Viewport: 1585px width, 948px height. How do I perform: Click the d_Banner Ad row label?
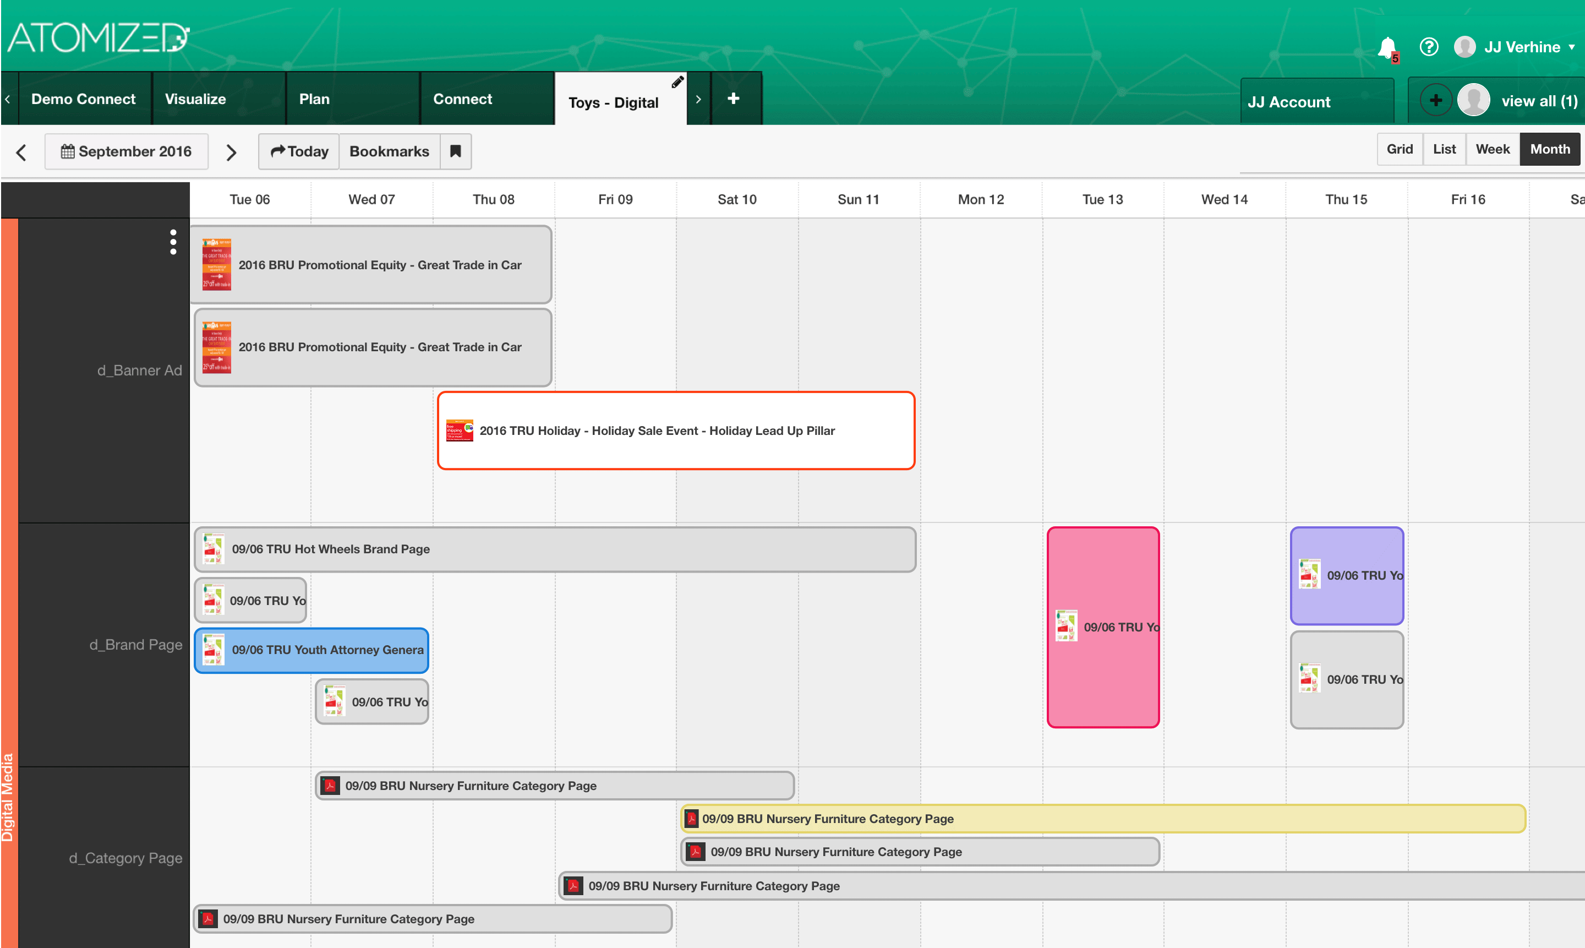pyautogui.click(x=139, y=371)
